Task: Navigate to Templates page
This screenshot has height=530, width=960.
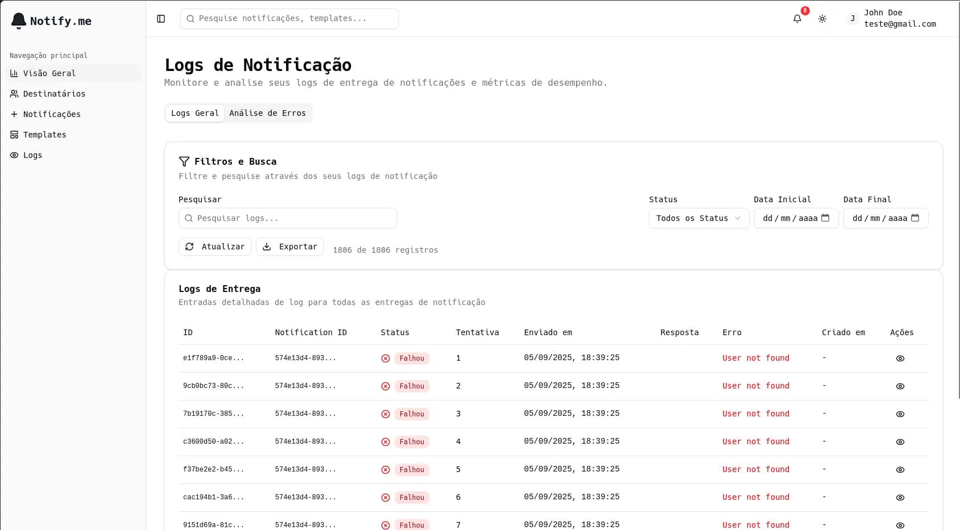Action: point(73,135)
